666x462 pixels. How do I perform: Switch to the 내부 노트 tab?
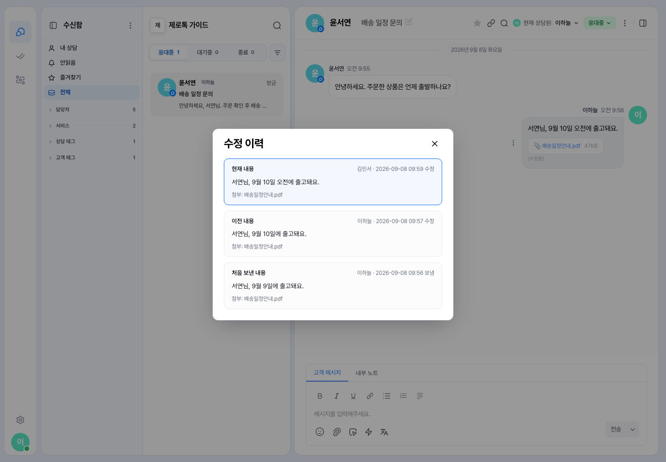point(367,373)
